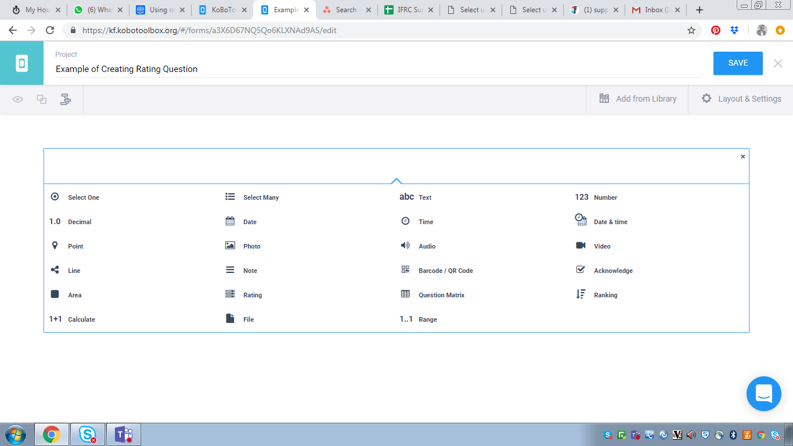
Task: Choose the Select One radio question type
Action: tap(83, 197)
